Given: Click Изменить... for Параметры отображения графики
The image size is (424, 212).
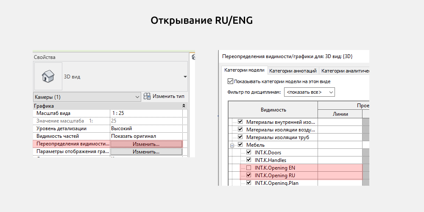Looking at the screenshot, I should pos(146,152).
